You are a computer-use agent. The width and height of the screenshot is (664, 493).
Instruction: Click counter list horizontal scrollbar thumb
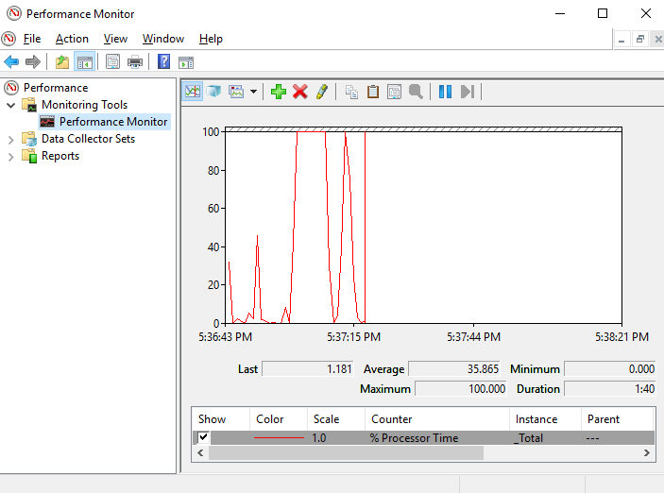346,452
